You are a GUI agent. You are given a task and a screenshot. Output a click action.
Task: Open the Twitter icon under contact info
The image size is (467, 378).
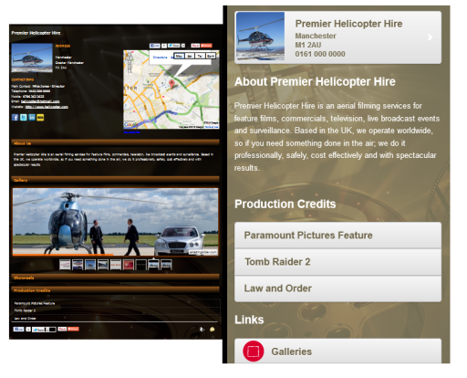tap(24, 118)
